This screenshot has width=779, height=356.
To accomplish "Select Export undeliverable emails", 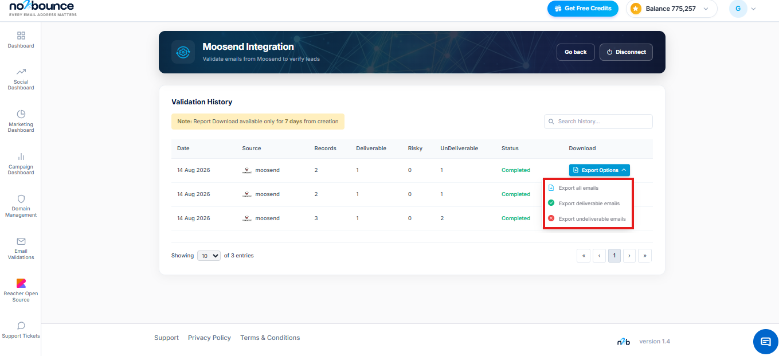I will [x=592, y=219].
